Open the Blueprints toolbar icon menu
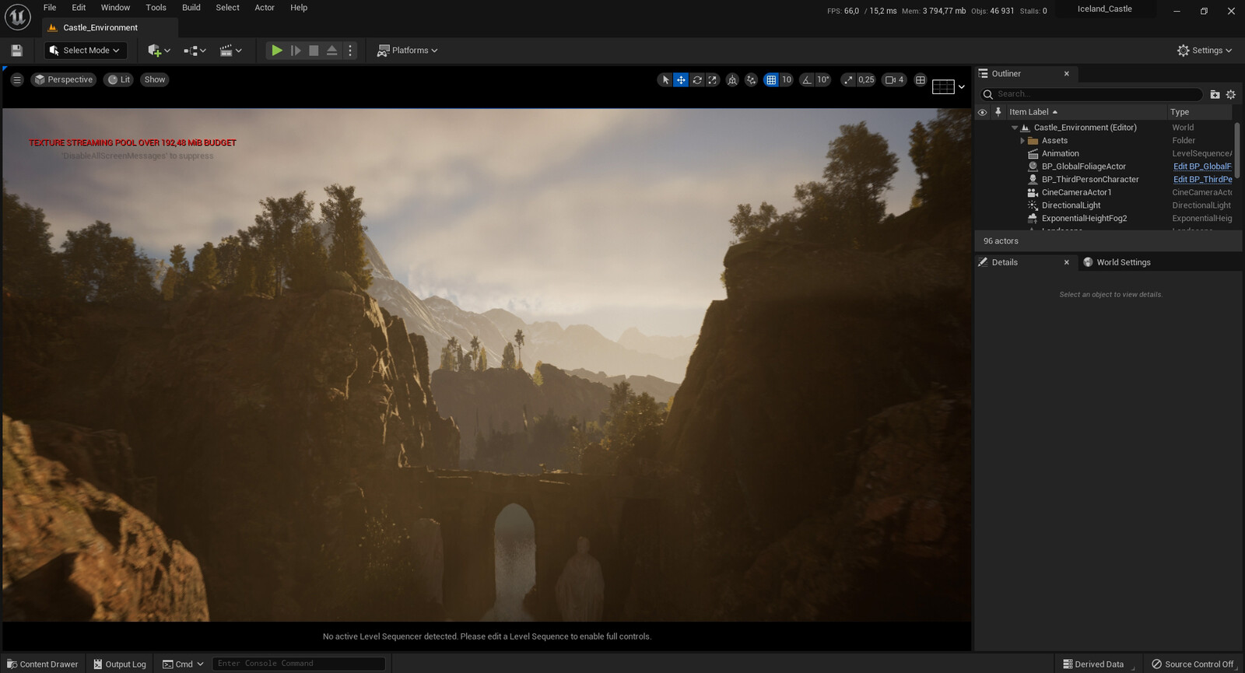This screenshot has width=1245, height=673. pos(195,50)
